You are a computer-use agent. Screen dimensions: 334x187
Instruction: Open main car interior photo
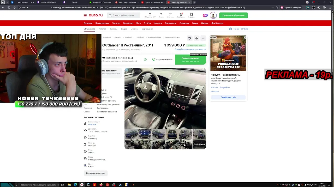tap(165, 98)
